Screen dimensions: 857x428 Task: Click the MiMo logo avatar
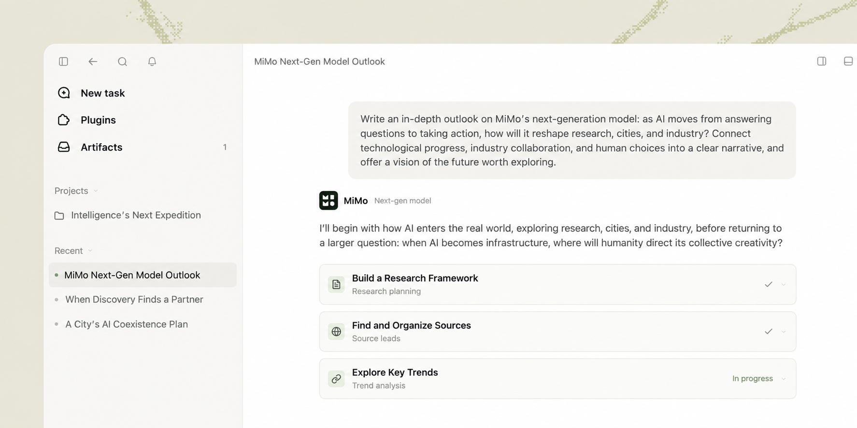(329, 200)
